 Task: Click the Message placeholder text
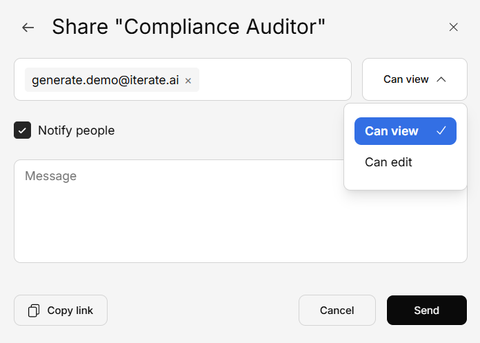pyautogui.click(x=50, y=176)
